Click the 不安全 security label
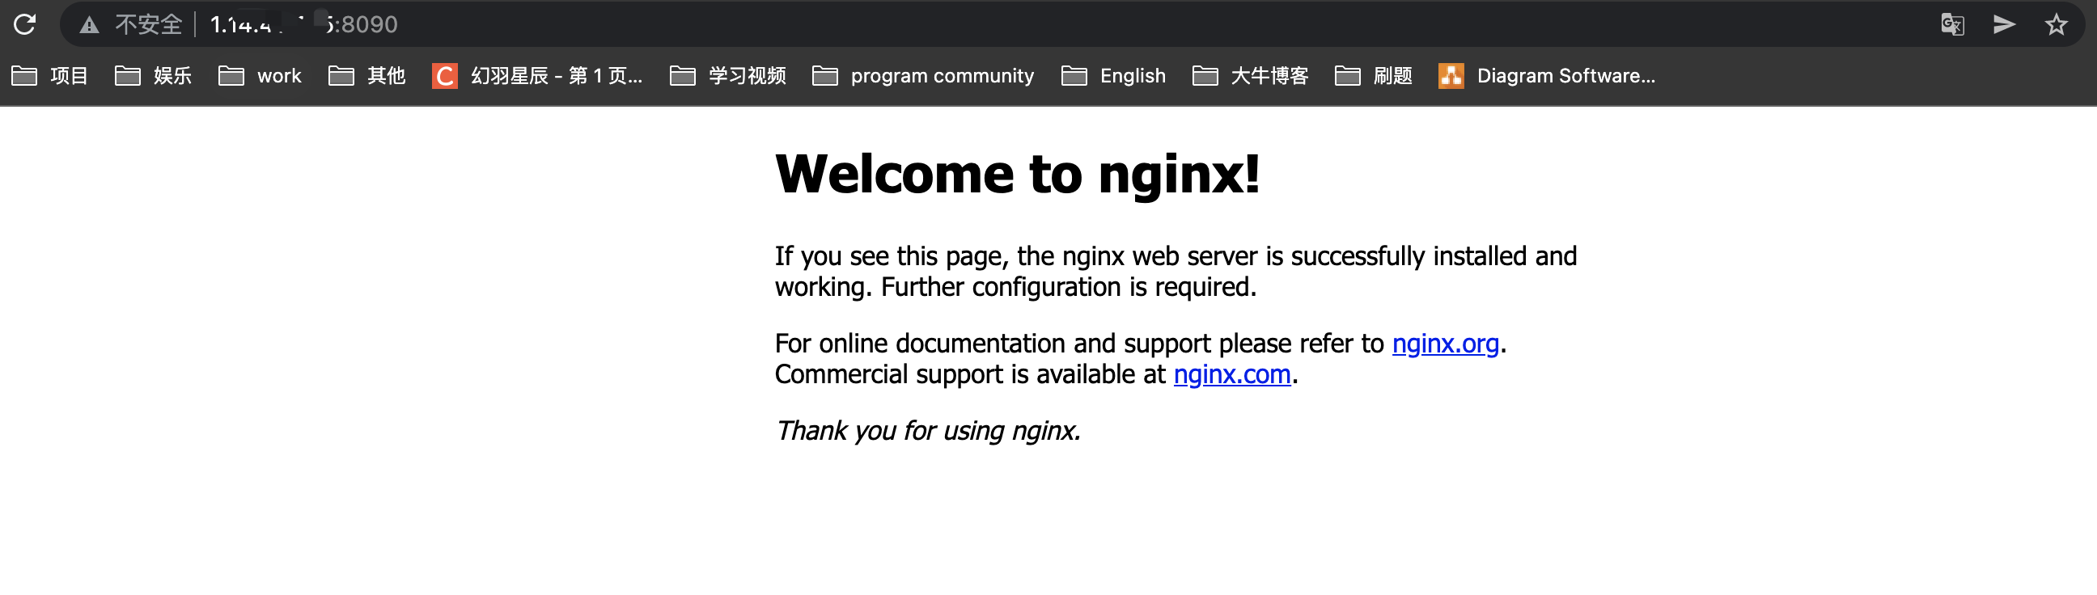The height and width of the screenshot is (595, 2097). pyautogui.click(x=148, y=24)
